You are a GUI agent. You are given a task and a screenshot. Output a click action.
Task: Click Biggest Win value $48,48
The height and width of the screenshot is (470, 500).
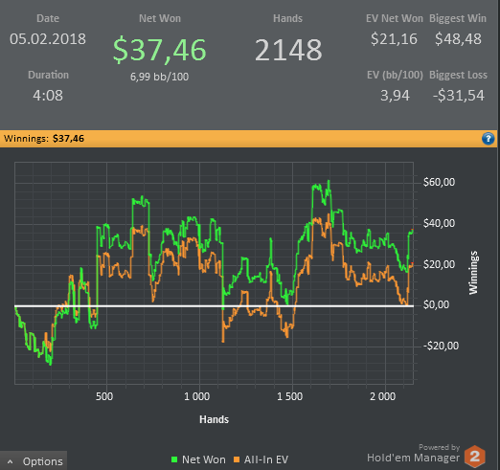458,39
